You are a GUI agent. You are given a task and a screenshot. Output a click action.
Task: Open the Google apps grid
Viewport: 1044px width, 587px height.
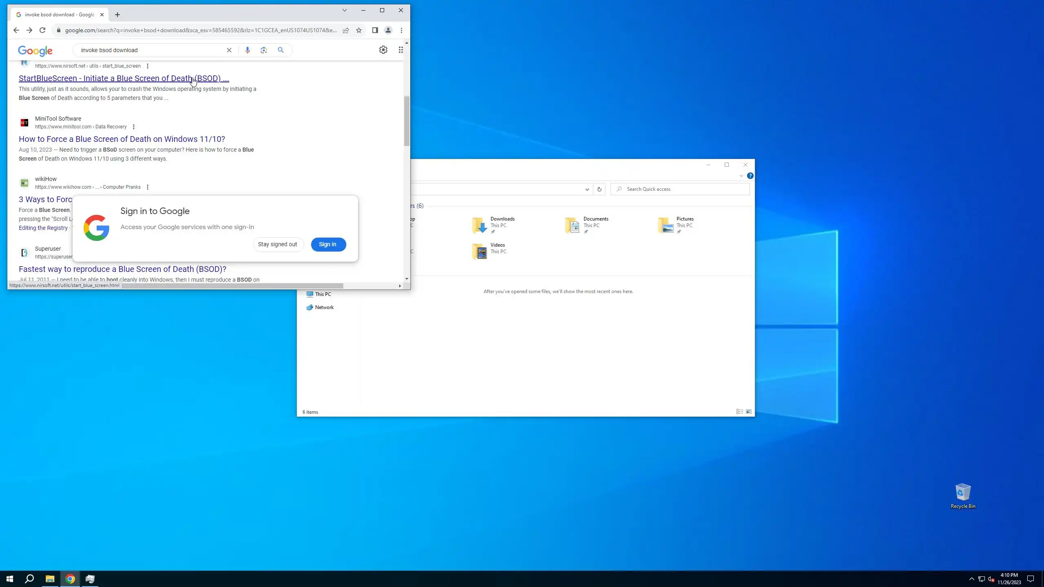tap(400, 50)
